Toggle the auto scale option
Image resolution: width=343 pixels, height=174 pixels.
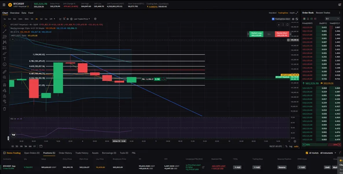point(296,146)
